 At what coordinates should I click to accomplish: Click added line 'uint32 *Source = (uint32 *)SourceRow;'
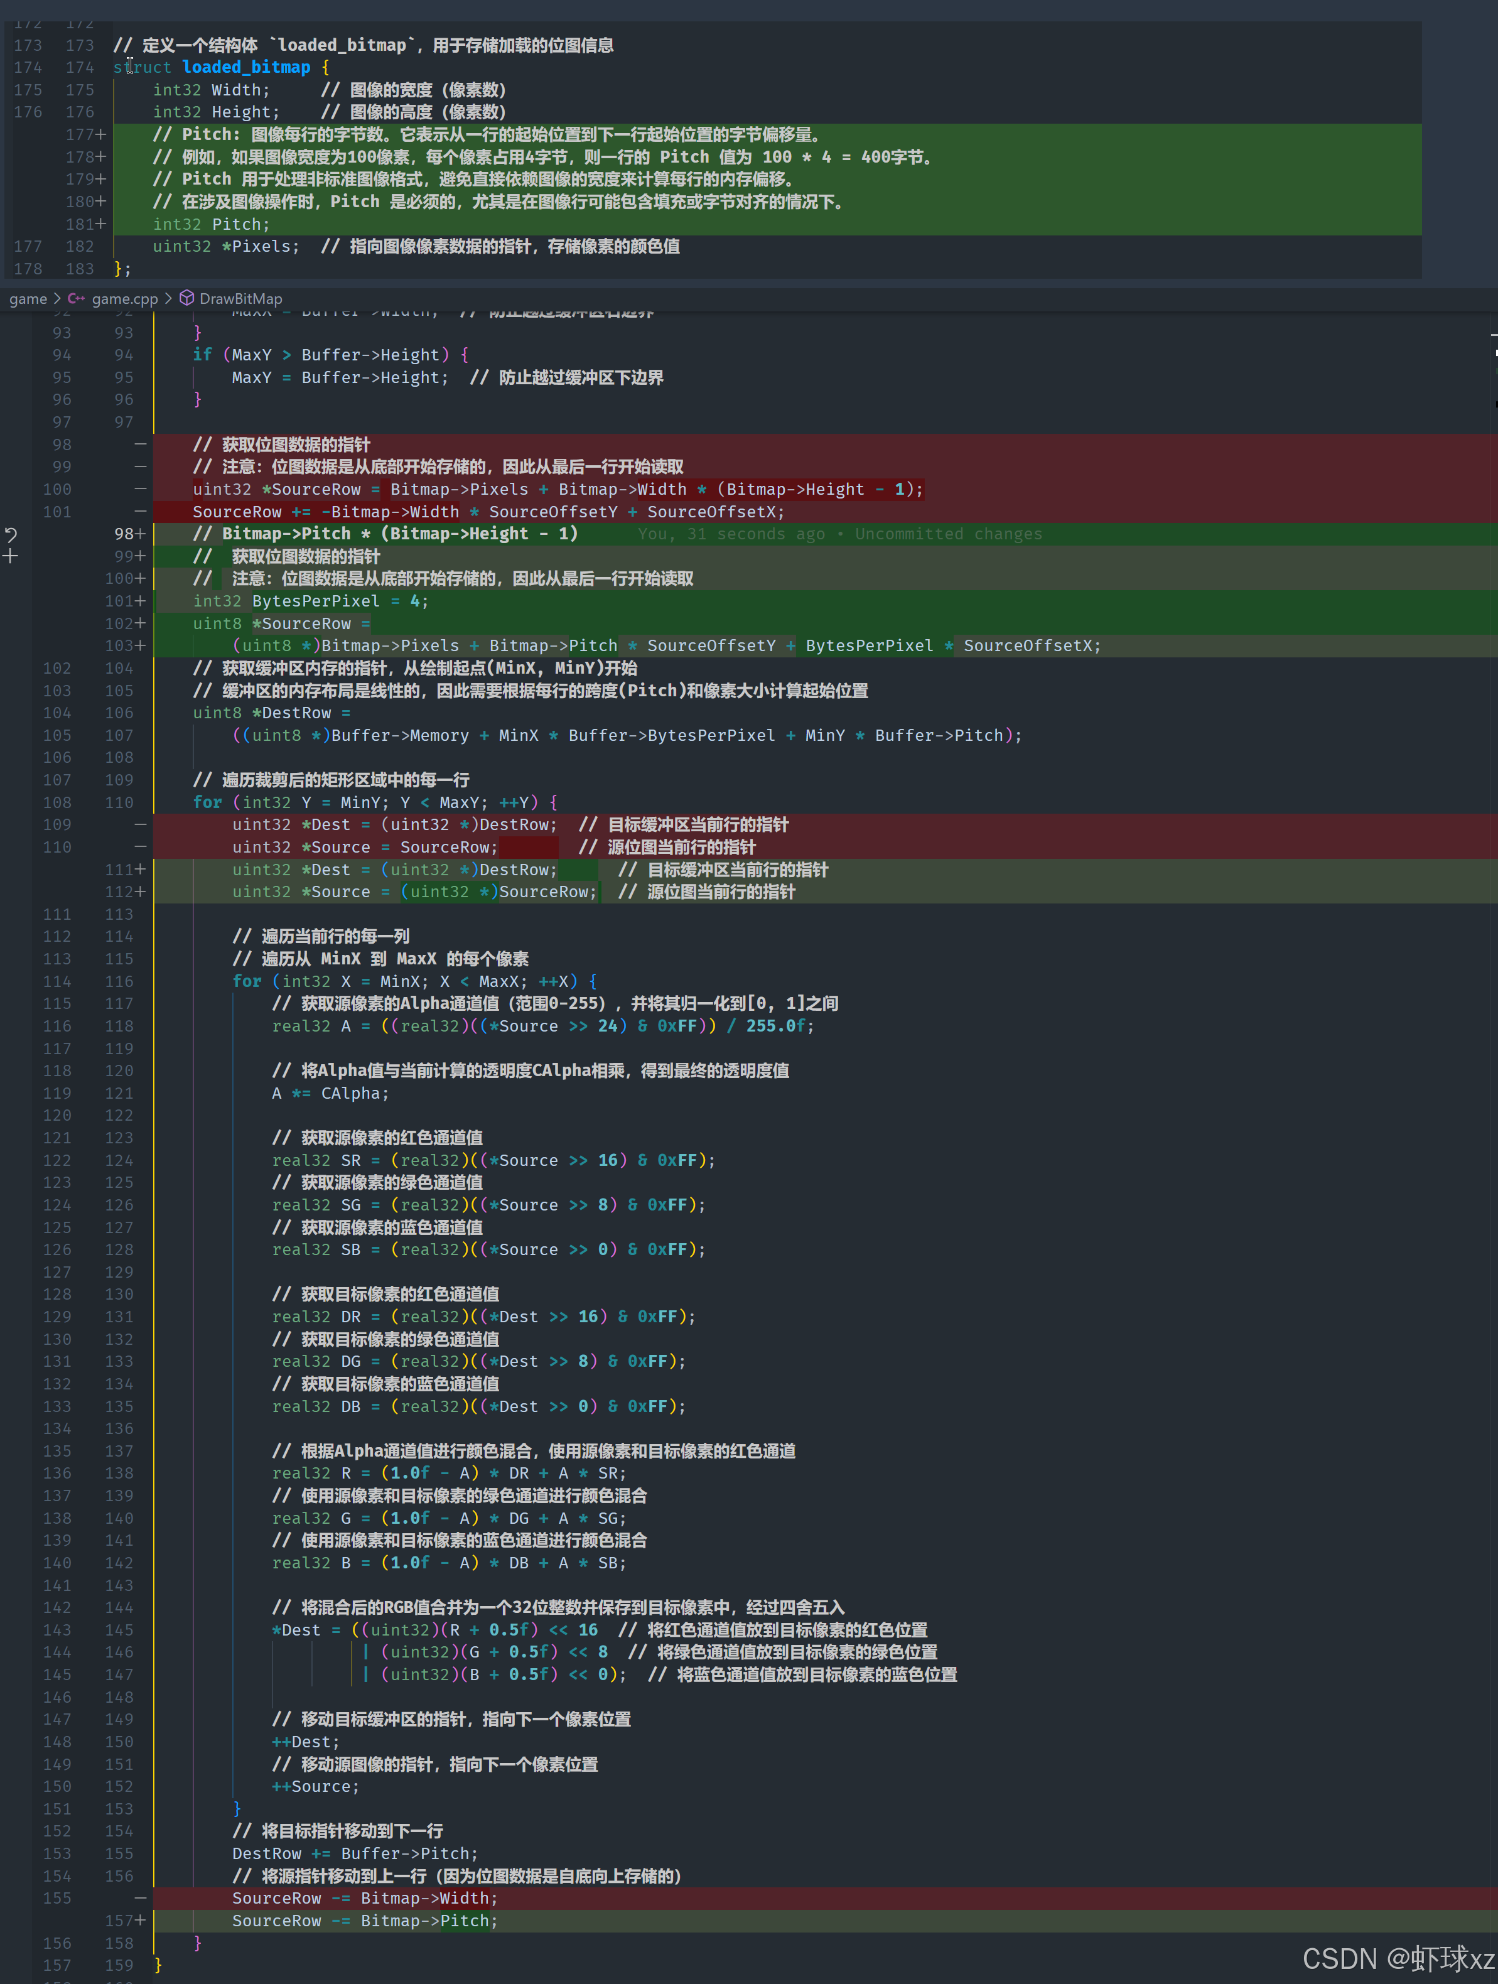(x=414, y=892)
